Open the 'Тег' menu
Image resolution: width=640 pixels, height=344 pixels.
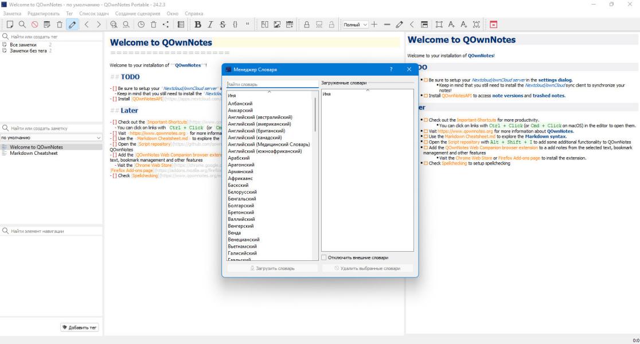(x=69, y=13)
